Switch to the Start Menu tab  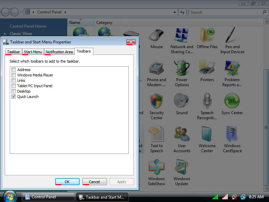coord(33,52)
